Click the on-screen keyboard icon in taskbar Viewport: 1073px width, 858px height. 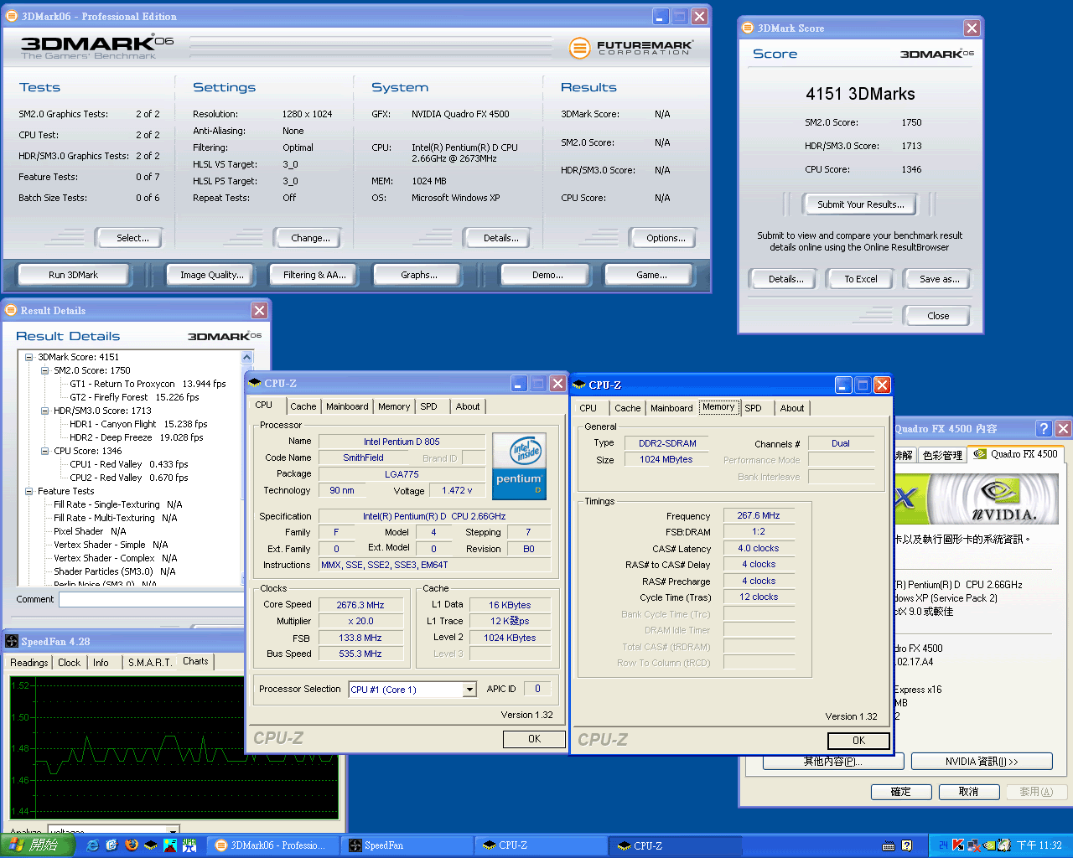[x=889, y=845]
